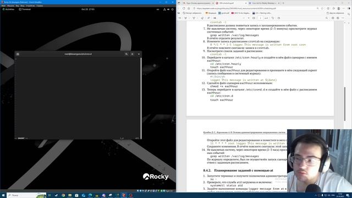Open the PDF zoom dropdown arrow

click(x=249, y=18)
